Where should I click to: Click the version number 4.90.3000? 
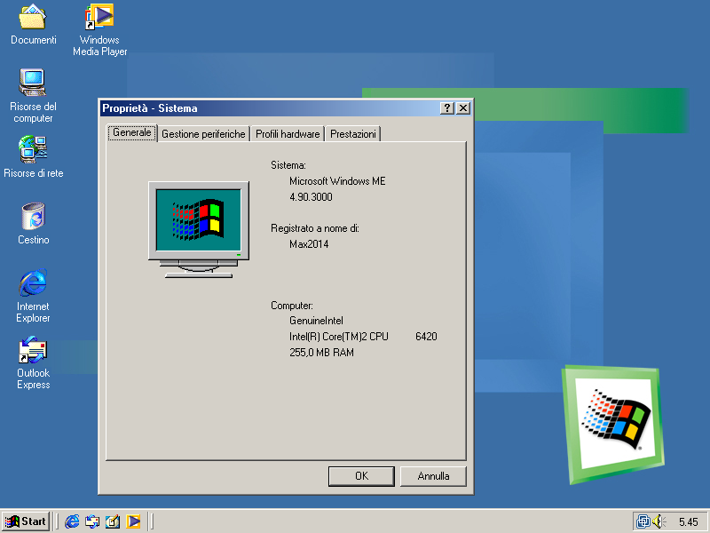point(311,196)
